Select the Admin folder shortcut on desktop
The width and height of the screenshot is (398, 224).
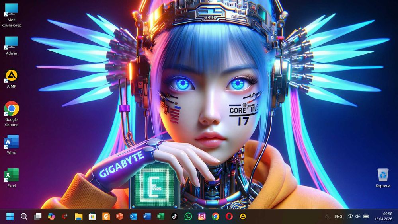12,46
